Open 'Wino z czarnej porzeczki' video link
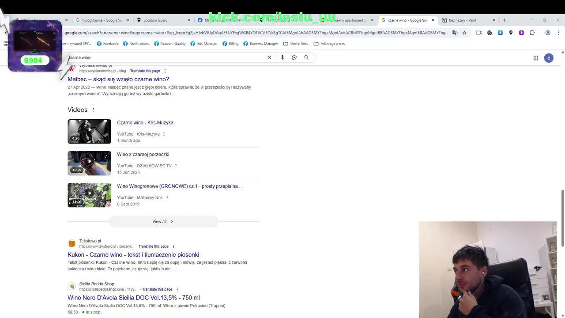The width and height of the screenshot is (565, 318). pos(143,155)
